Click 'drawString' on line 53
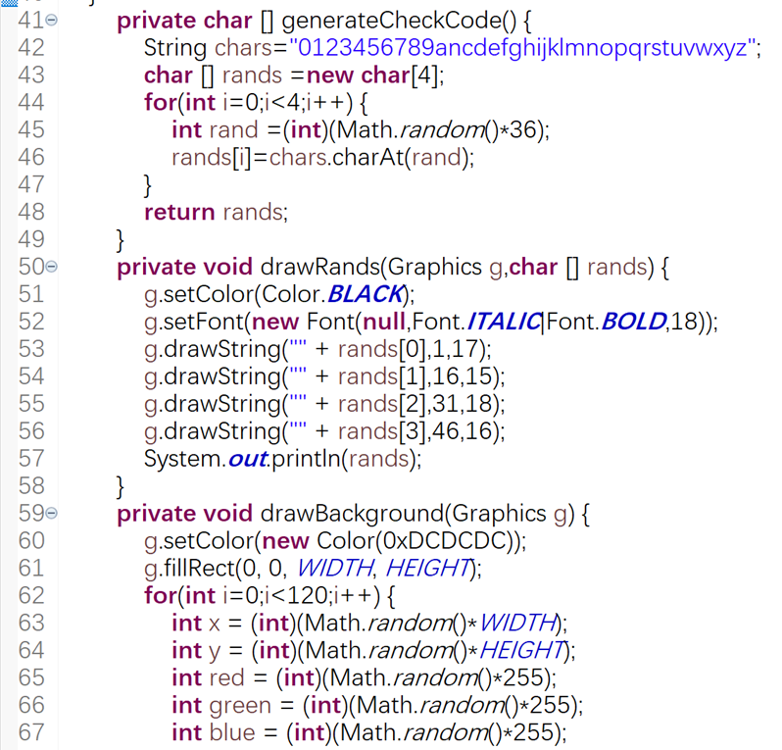Image resolution: width=782 pixels, height=750 pixels. coord(222,350)
